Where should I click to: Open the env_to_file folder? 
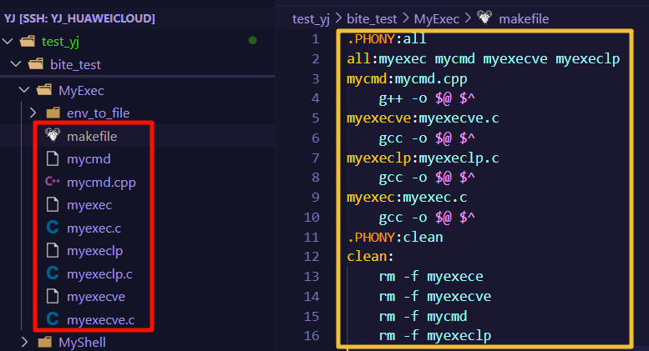tap(98, 113)
